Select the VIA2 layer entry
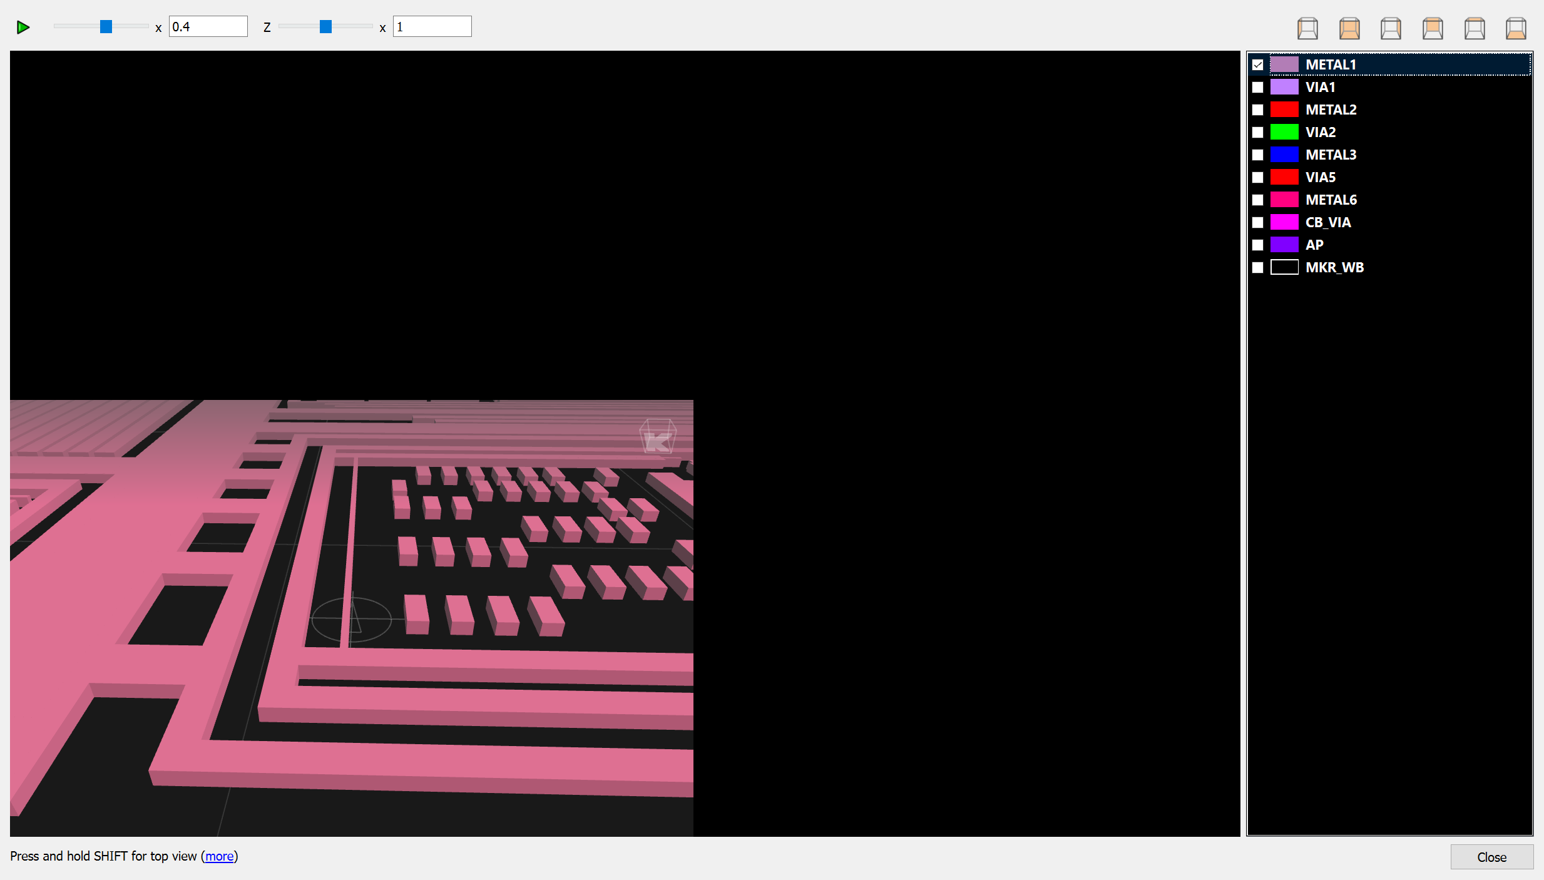This screenshot has height=880, width=1544. click(1321, 132)
